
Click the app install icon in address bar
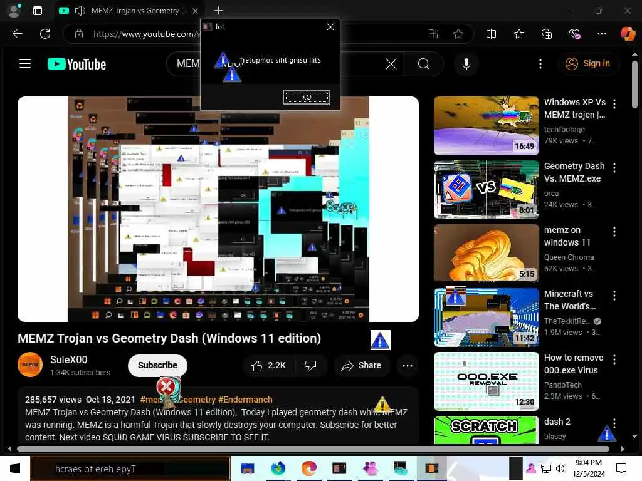pyautogui.click(x=433, y=34)
